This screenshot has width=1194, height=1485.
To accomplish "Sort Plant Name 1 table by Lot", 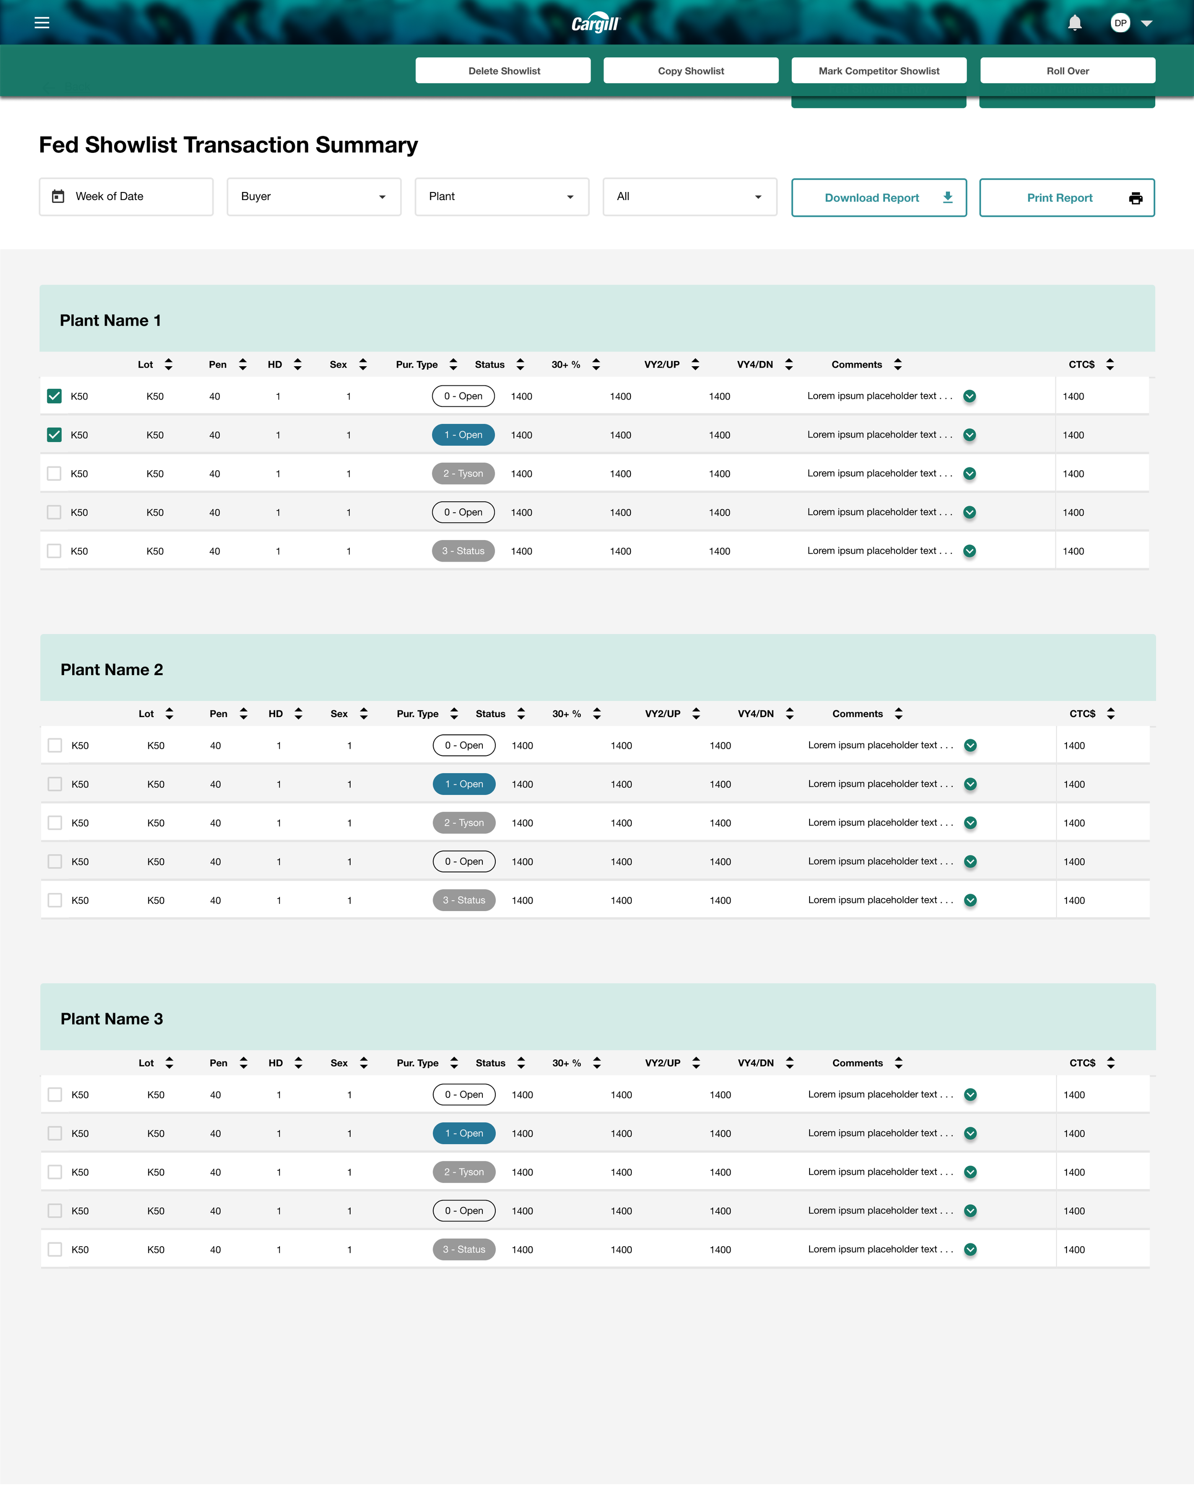I will [168, 364].
